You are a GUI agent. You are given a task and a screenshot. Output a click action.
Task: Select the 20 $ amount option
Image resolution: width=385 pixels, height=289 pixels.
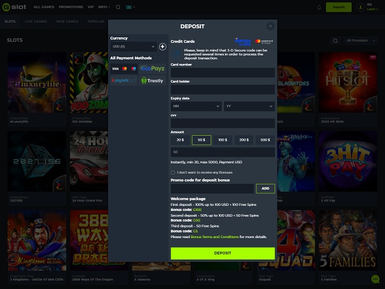pos(180,140)
